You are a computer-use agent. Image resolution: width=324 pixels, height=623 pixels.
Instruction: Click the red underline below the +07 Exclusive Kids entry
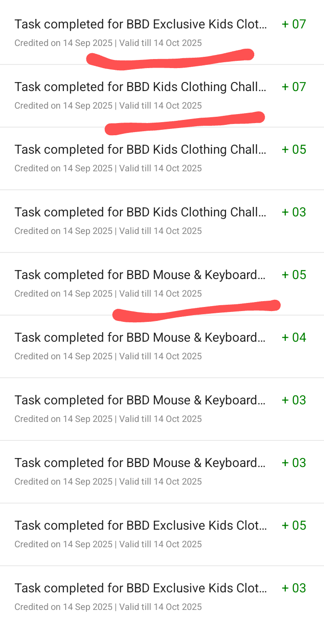171,61
